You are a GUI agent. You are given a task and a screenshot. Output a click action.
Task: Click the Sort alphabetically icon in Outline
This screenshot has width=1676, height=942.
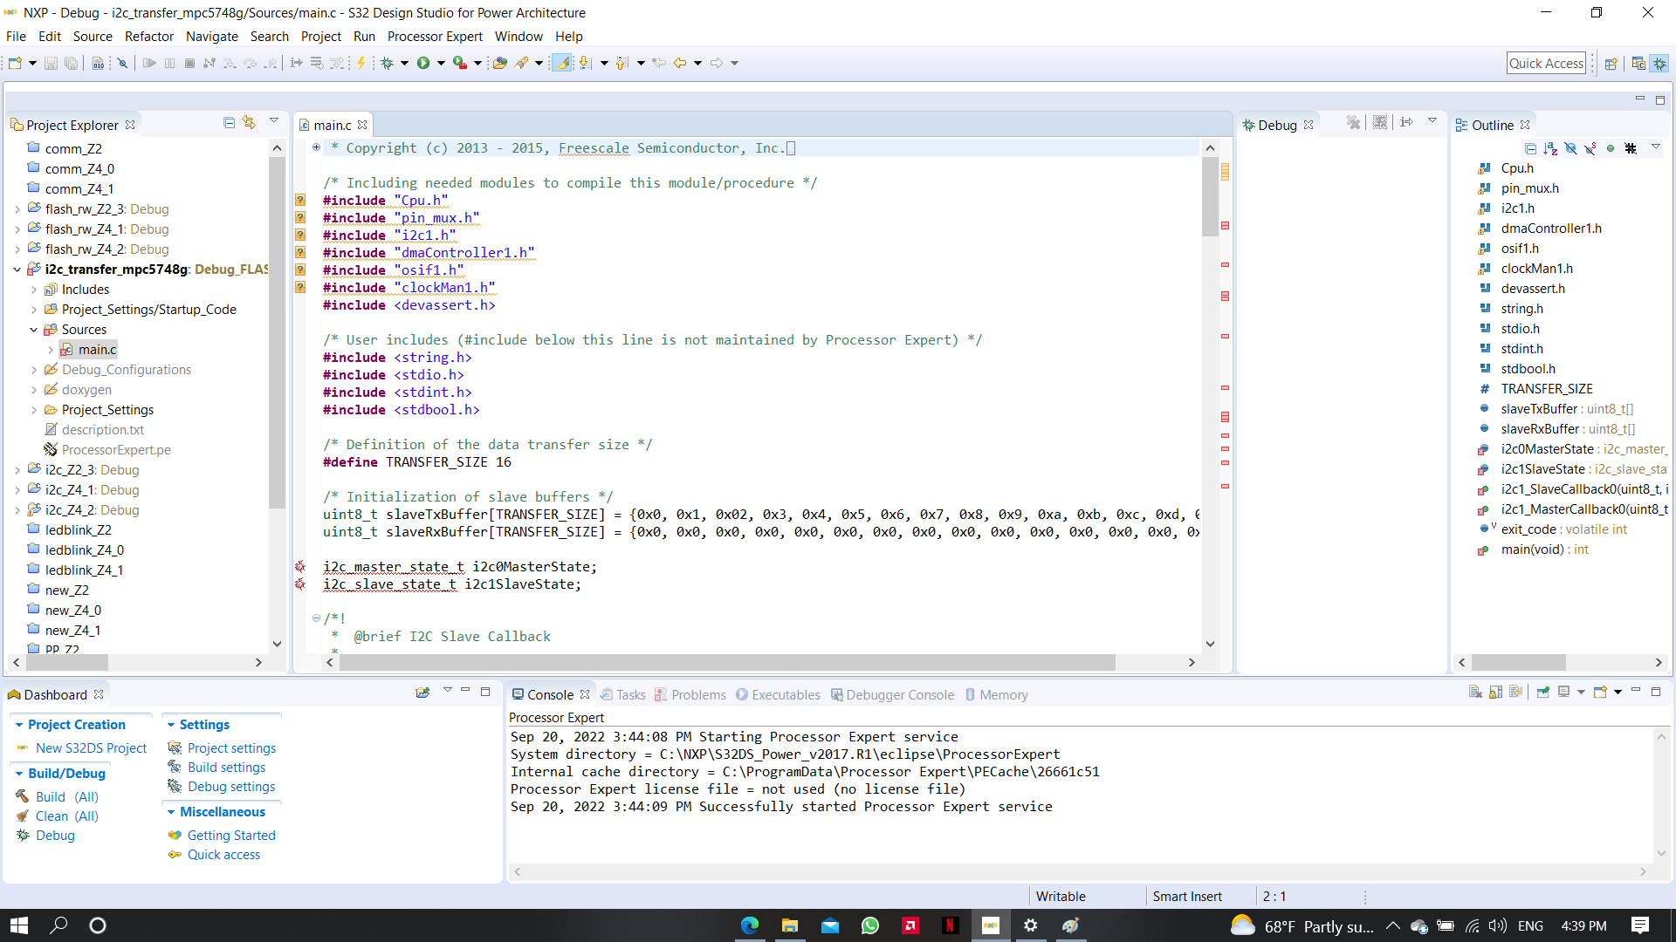click(1551, 148)
